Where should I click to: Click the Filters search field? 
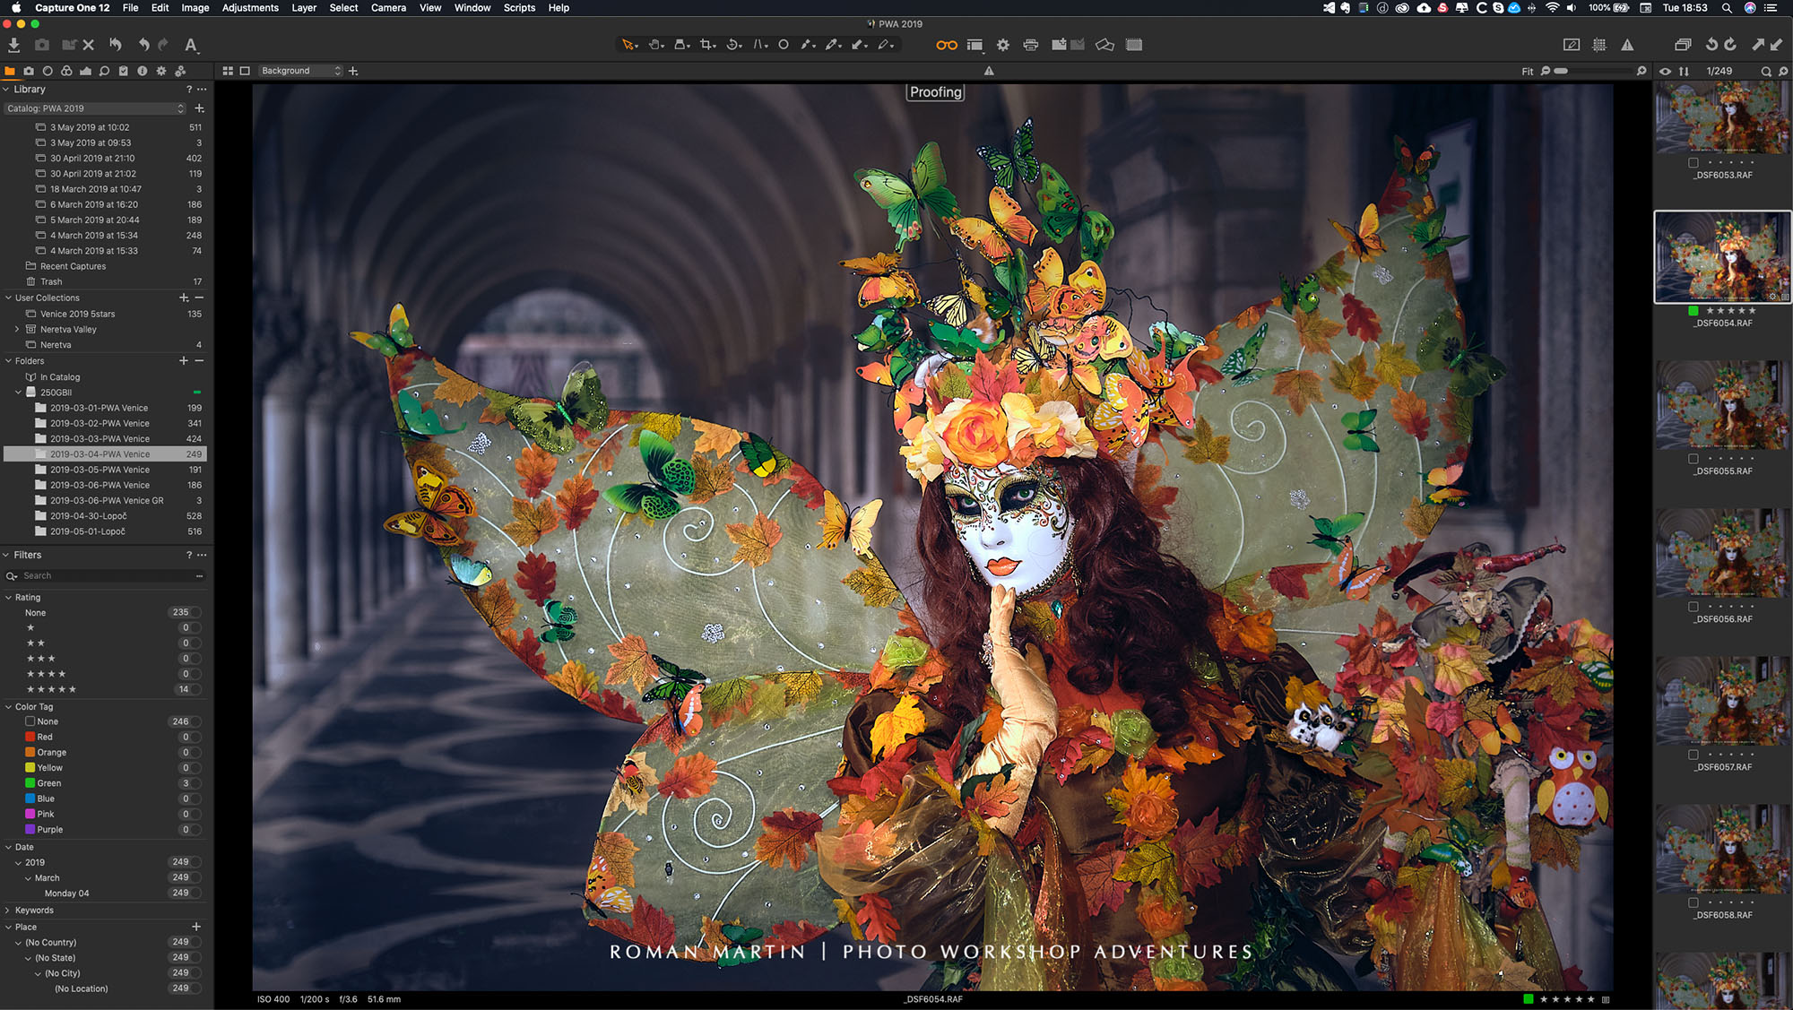[106, 576]
